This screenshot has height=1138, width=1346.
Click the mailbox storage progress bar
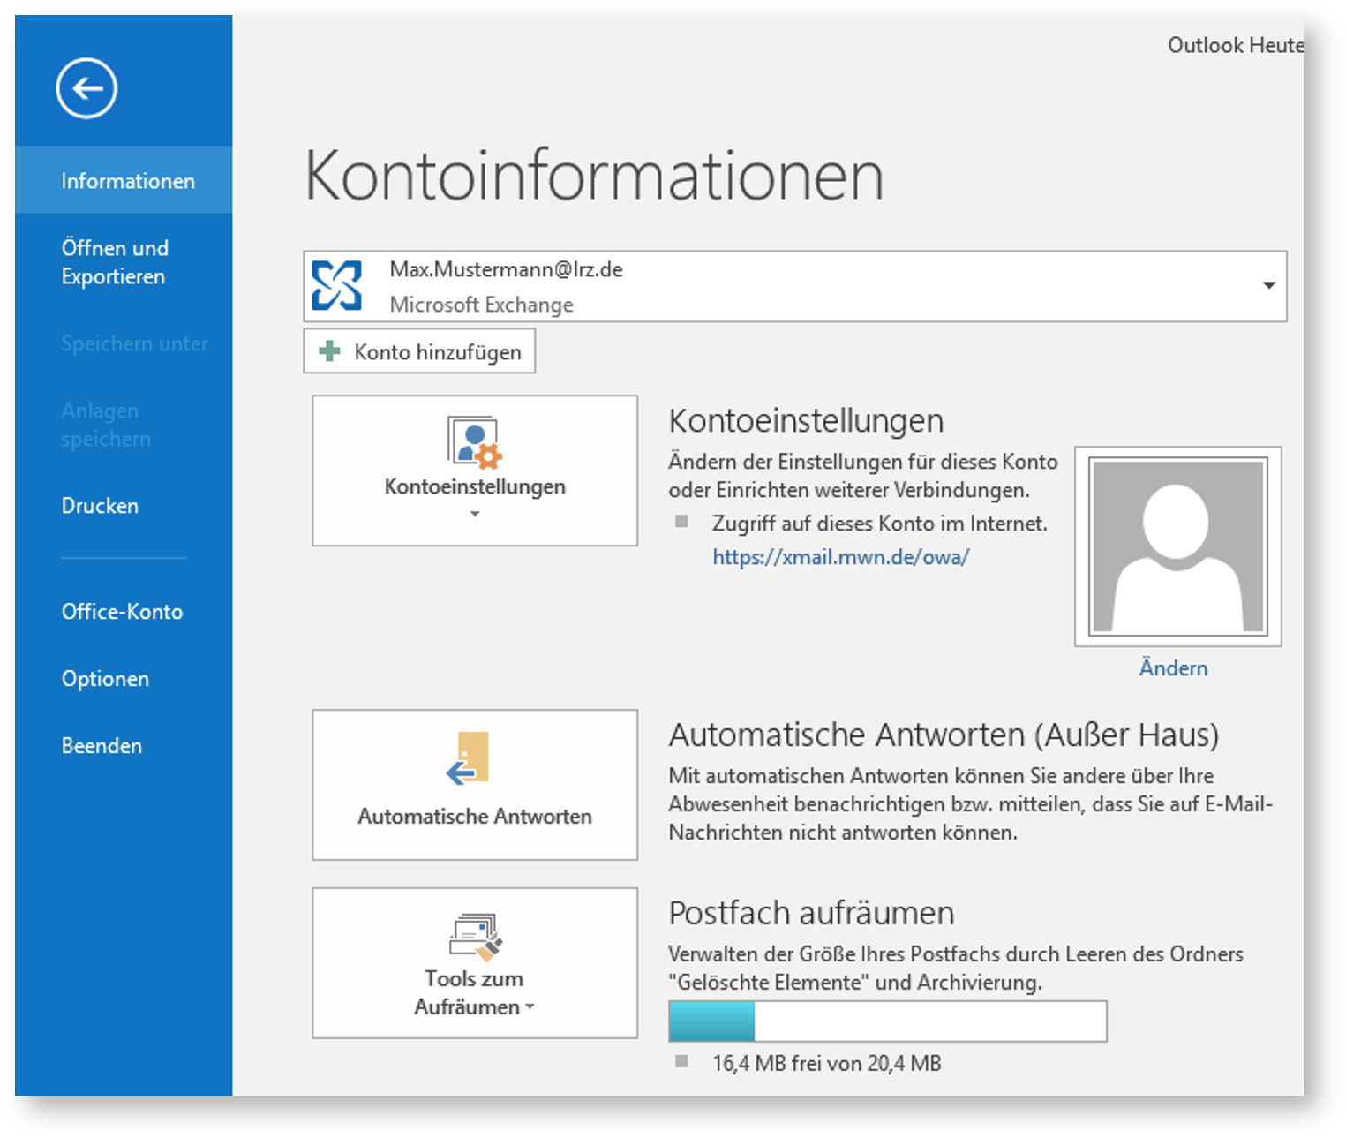(887, 1021)
